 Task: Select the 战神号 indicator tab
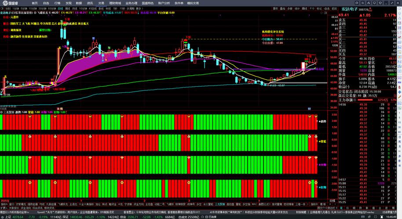(191, 204)
